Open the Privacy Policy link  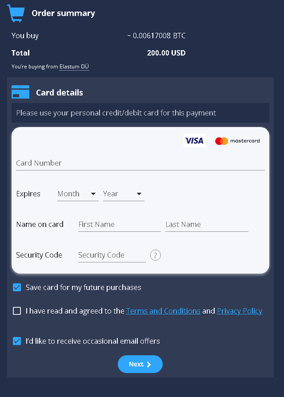(x=239, y=311)
